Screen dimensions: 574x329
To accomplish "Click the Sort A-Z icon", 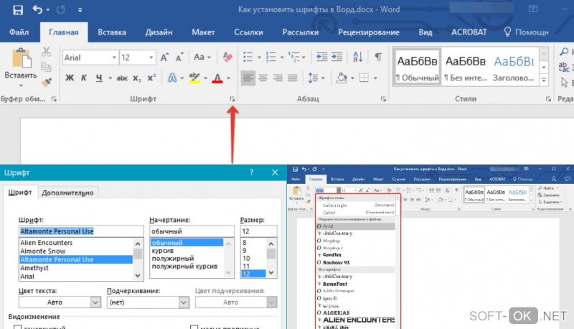I will click(x=357, y=57).
